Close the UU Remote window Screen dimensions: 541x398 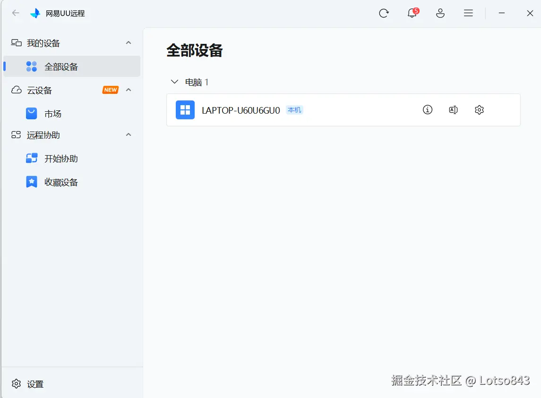530,13
